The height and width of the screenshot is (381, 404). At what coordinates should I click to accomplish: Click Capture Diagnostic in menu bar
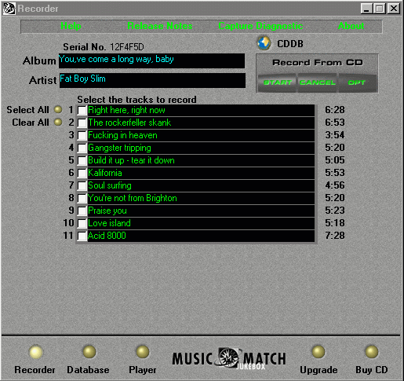pyautogui.click(x=260, y=26)
